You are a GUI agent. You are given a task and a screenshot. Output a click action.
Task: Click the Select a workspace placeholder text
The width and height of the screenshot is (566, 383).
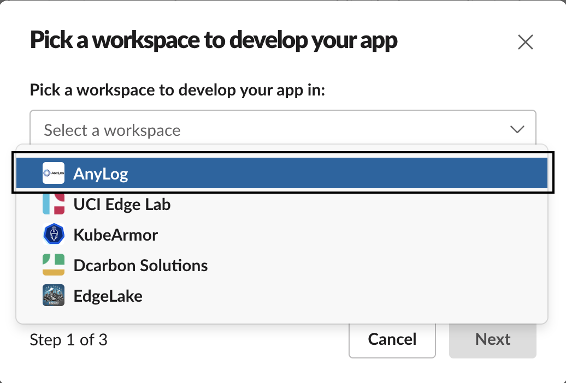[x=112, y=130]
